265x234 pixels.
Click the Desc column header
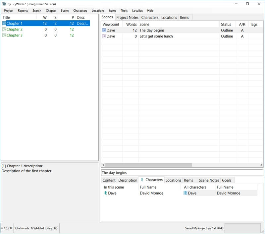click(82, 18)
